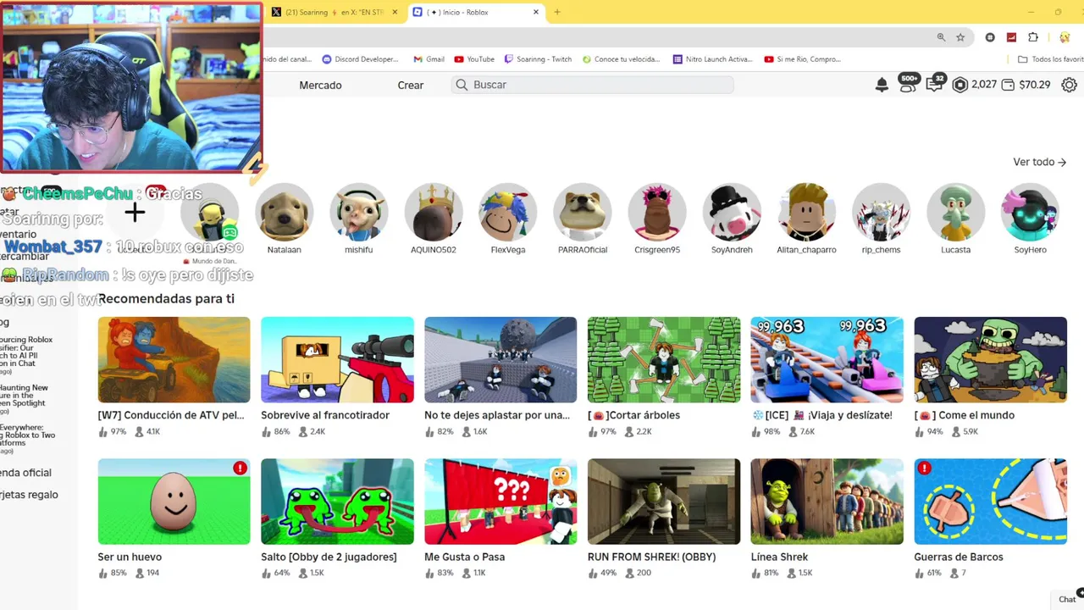Open the Todos los favoritos folder
This screenshot has width=1084, height=610.
[1050, 59]
